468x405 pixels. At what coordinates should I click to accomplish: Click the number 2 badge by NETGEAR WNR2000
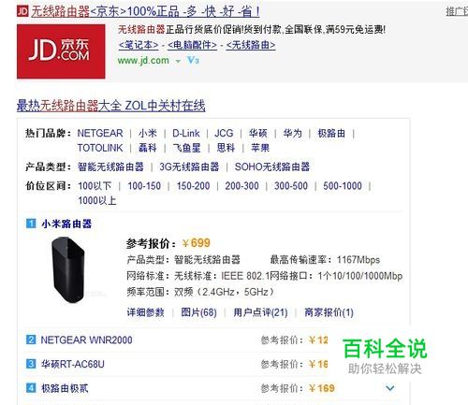[31, 340]
